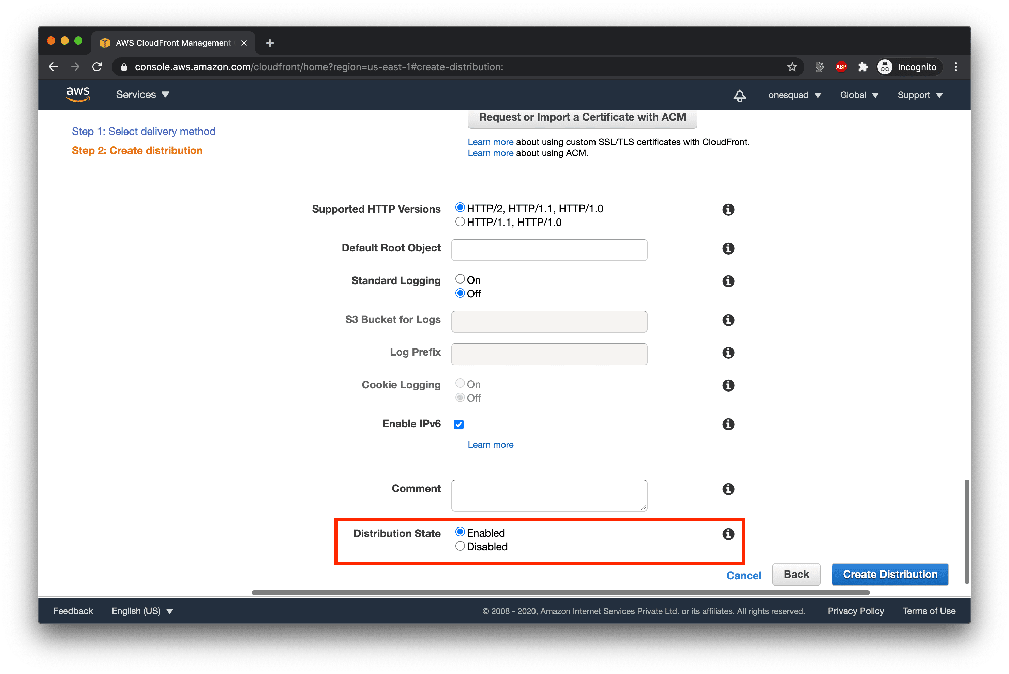
Task: Click info icon beside Default Root Object
Action: click(x=728, y=248)
